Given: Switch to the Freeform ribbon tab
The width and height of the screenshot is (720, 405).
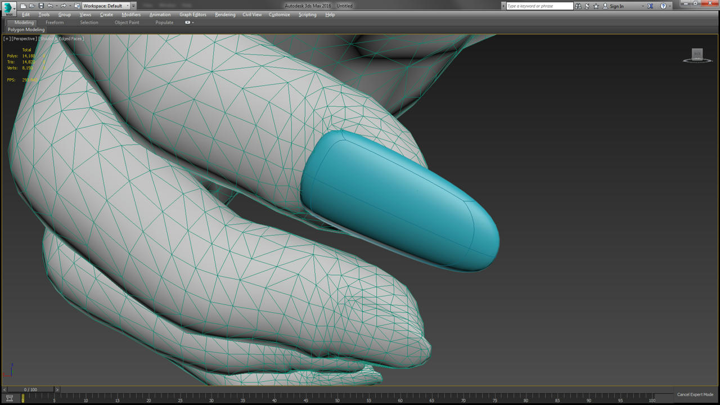Looking at the screenshot, I should [x=55, y=22].
